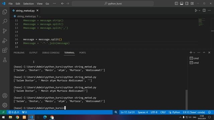
Task: Go forward with the right arrow
Action: 68,4
